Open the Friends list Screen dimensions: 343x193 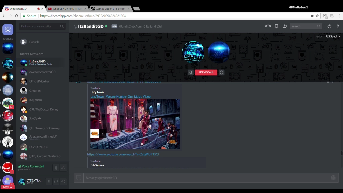click(x=42, y=42)
